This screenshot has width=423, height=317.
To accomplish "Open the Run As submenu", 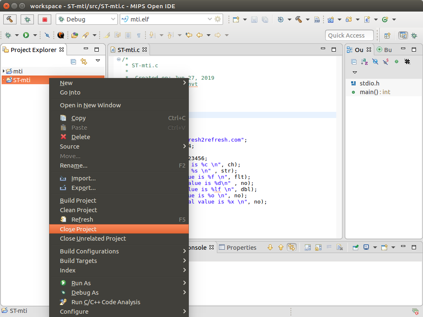I will click(x=119, y=283).
